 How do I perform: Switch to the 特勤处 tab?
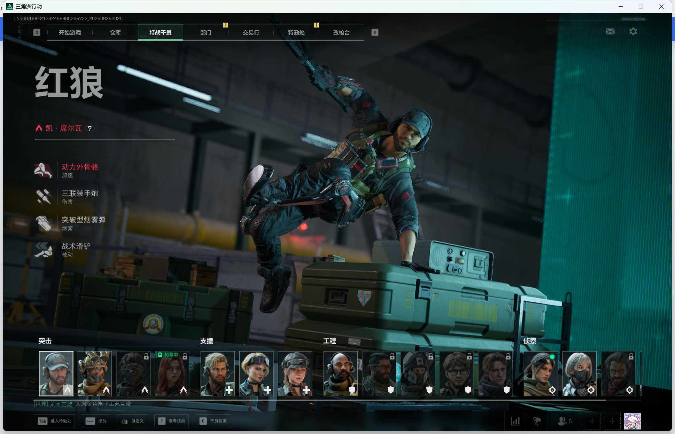pyautogui.click(x=296, y=32)
